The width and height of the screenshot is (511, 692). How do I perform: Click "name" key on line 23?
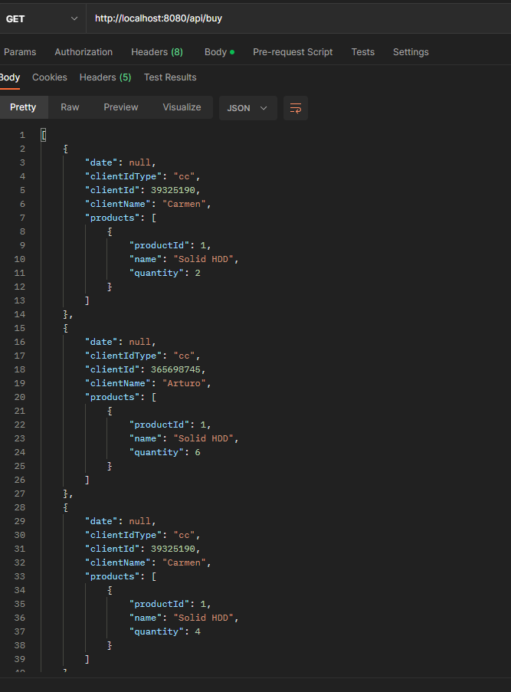click(146, 438)
